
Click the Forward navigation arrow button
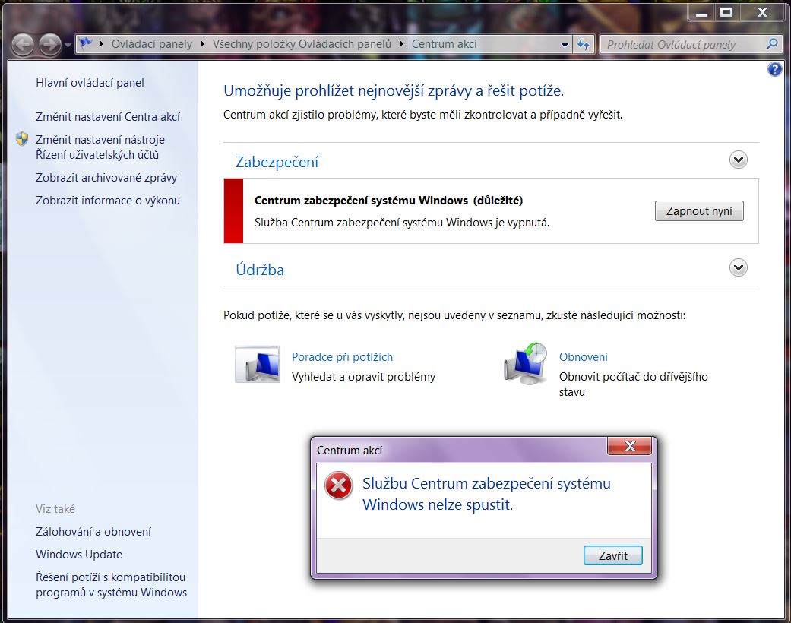49,45
